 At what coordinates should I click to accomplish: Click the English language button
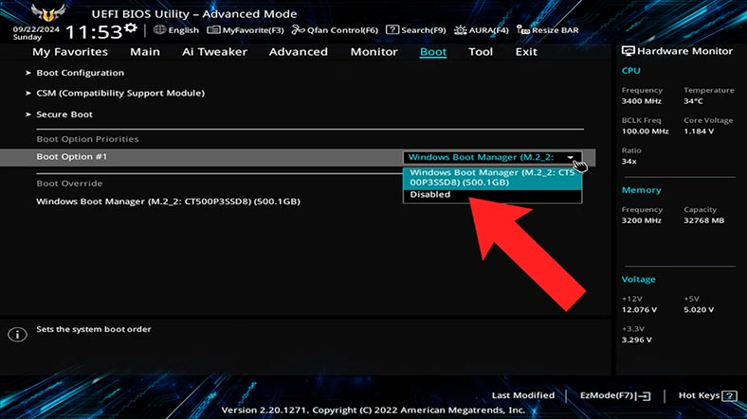[183, 30]
